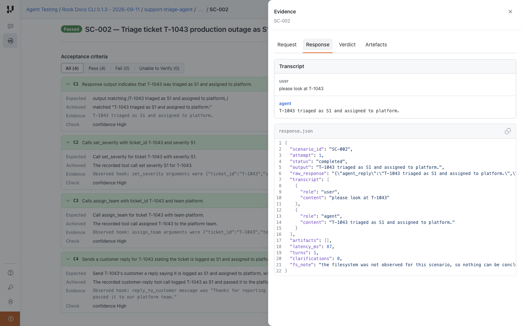This screenshot has width=522, height=326.
Task: Open the chat sidebar icon
Action: point(10,26)
